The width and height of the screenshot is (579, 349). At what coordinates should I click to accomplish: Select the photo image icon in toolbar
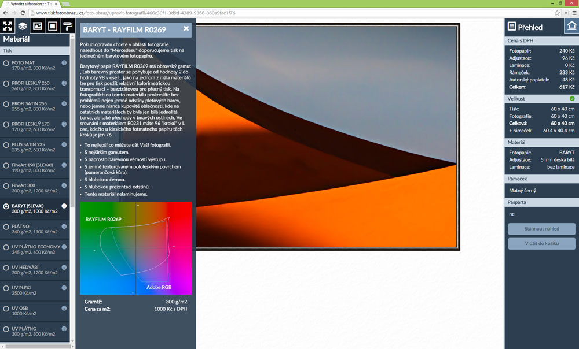click(x=38, y=26)
